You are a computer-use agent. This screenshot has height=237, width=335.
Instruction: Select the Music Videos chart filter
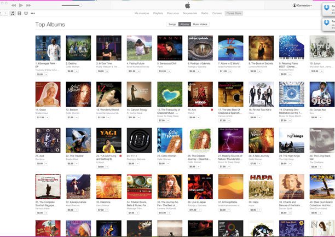[x=200, y=25]
